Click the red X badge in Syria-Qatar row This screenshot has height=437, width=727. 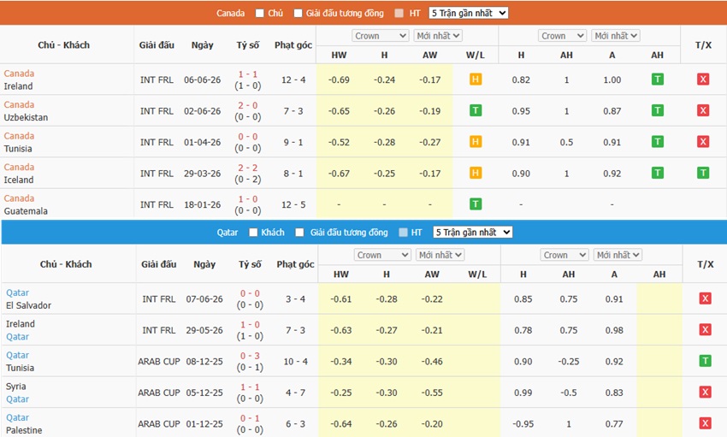(706, 392)
